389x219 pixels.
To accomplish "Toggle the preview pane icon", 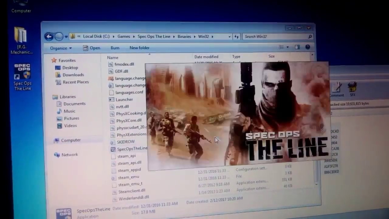I will coord(297,47).
